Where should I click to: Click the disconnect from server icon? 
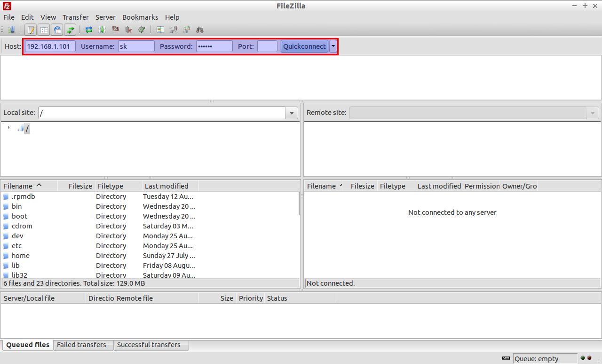[128, 30]
